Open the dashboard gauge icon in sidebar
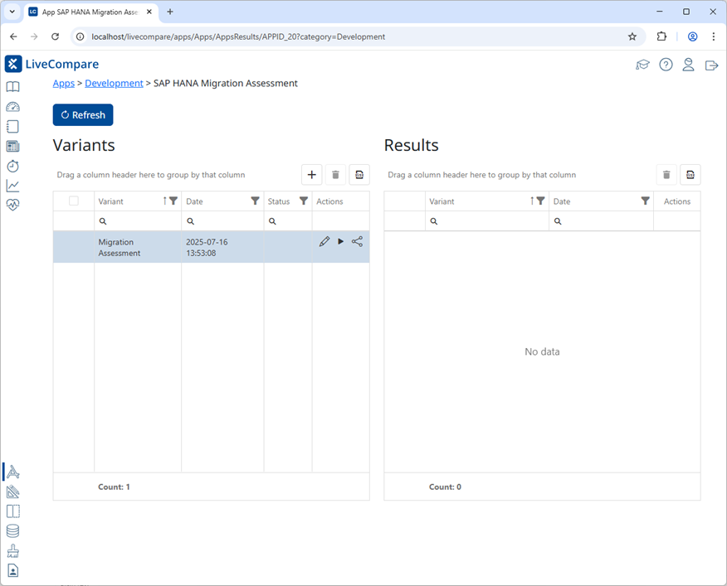 (12, 107)
